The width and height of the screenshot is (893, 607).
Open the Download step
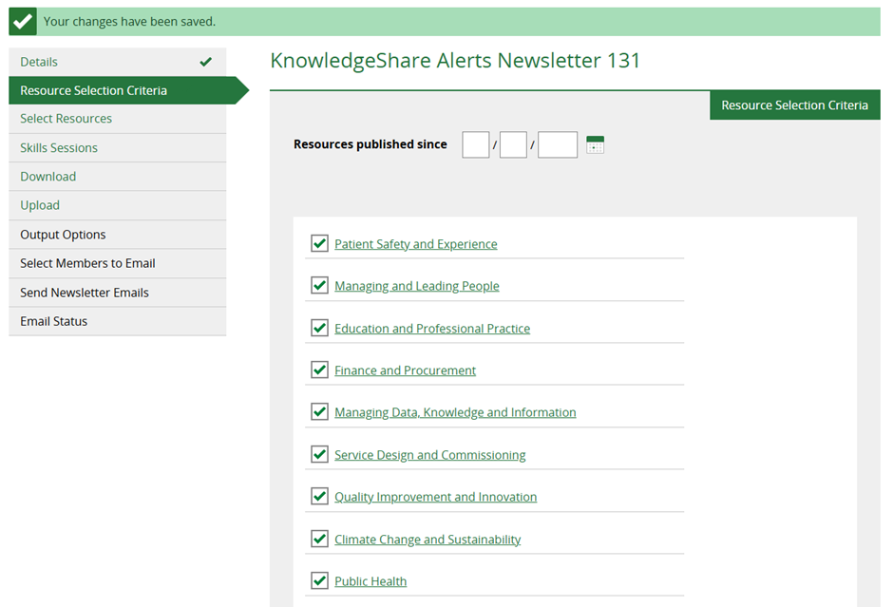(117, 177)
